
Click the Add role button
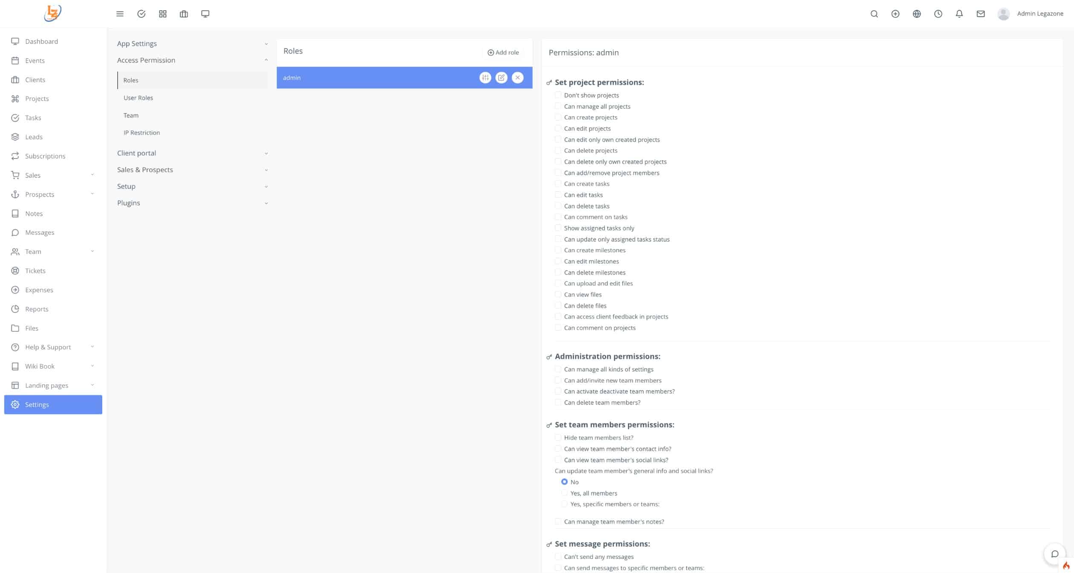pos(503,52)
